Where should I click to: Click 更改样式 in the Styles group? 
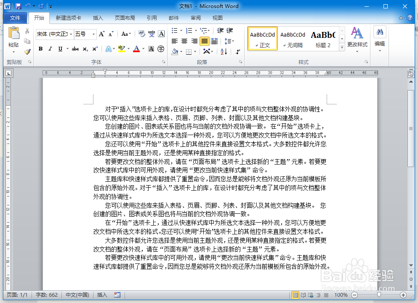[357, 40]
